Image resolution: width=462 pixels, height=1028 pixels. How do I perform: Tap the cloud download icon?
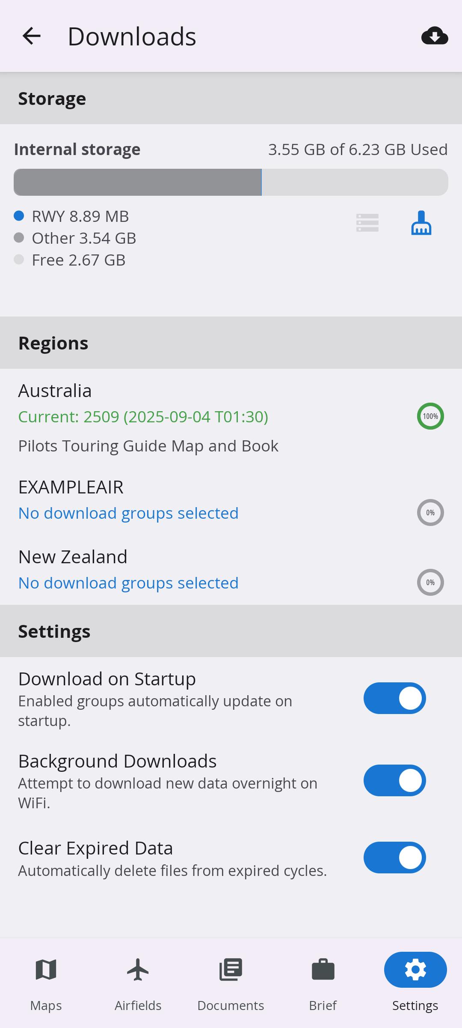pyautogui.click(x=434, y=36)
